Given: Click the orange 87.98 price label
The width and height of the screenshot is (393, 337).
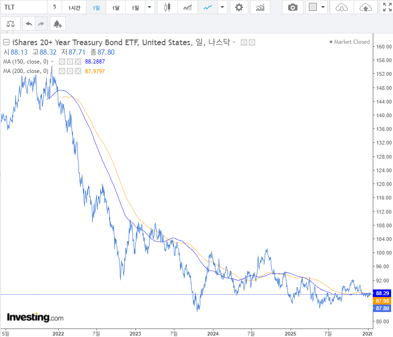Looking at the screenshot, I should coord(382,301).
